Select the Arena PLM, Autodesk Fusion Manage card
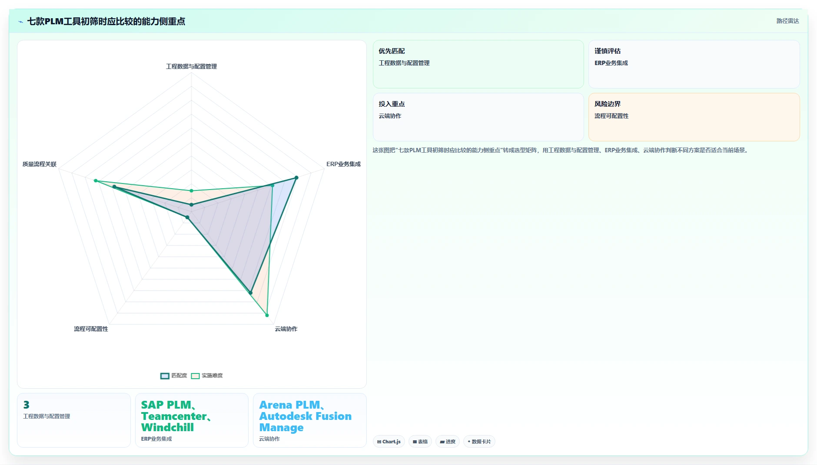The width and height of the screenshot is (817, 465). click(x=310, y=420)
